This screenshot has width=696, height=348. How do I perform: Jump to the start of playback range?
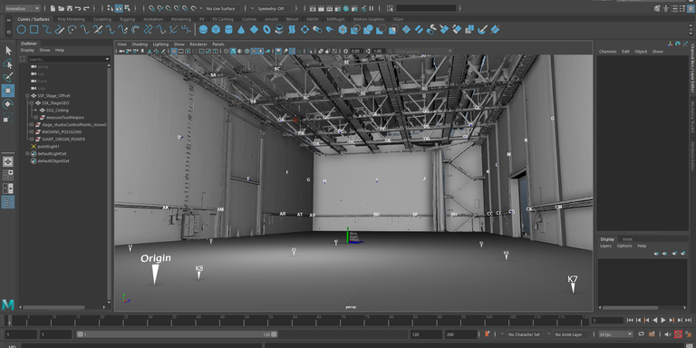tap(630, 320)
